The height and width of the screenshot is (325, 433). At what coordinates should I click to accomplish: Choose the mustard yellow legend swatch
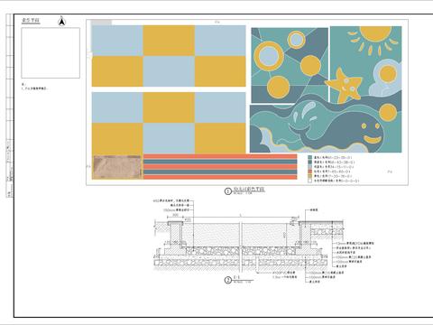click(x=309, y=176)
